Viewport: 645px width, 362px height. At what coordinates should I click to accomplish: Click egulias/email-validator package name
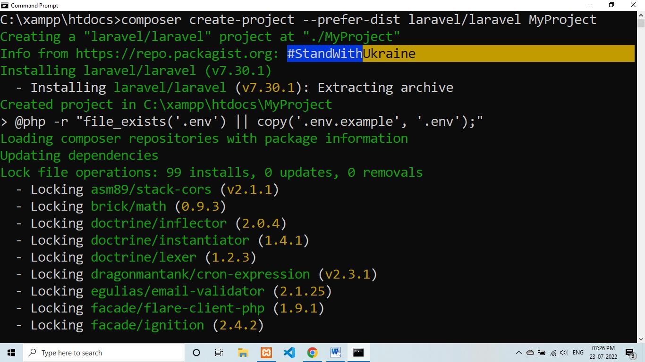click(x=178, y=291)
